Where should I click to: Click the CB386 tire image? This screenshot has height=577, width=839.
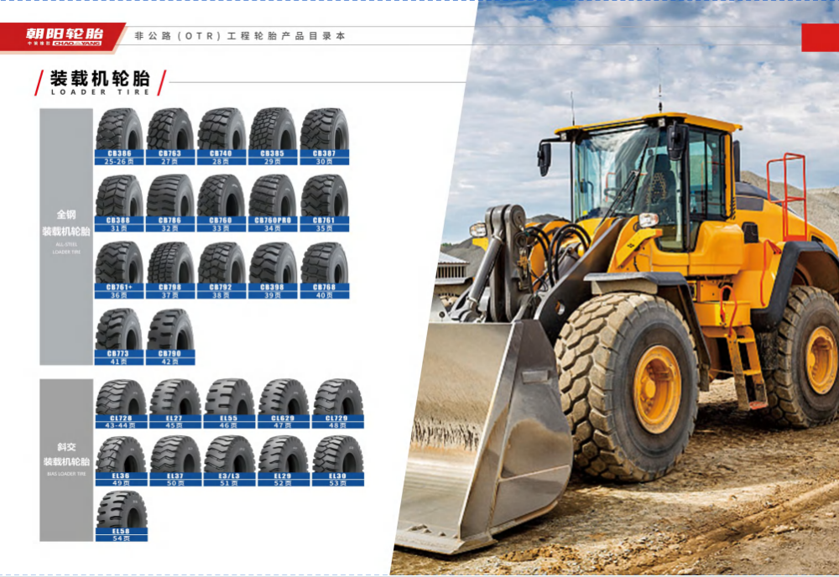pos(119,129)
